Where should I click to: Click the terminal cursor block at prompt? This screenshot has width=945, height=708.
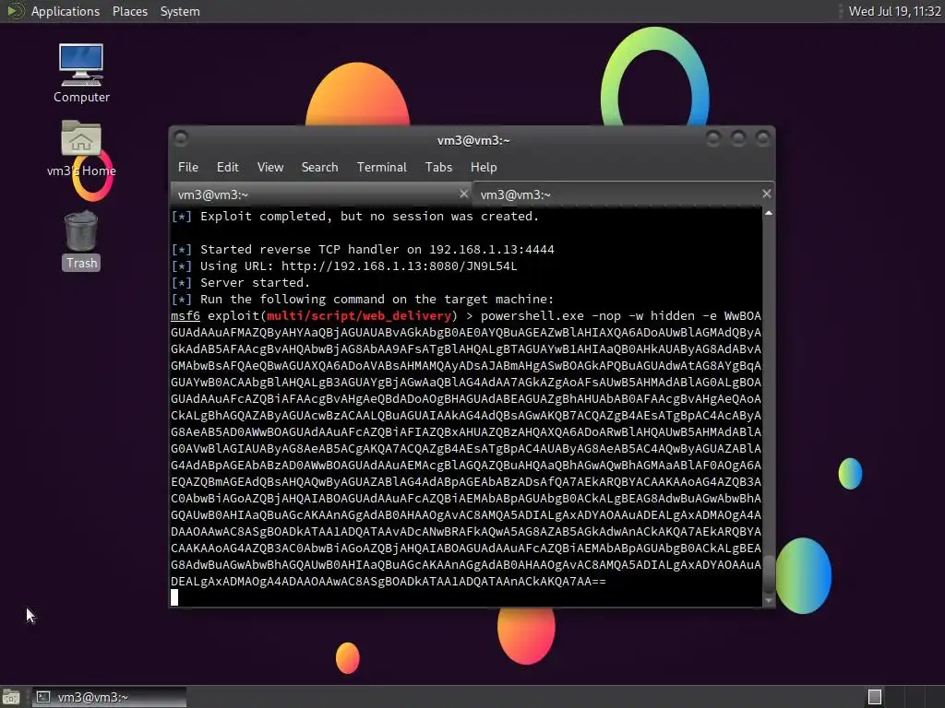click(x=174, y=597)
